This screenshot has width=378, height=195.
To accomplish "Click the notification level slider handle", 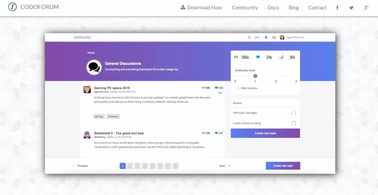I will tap(255, 76).
